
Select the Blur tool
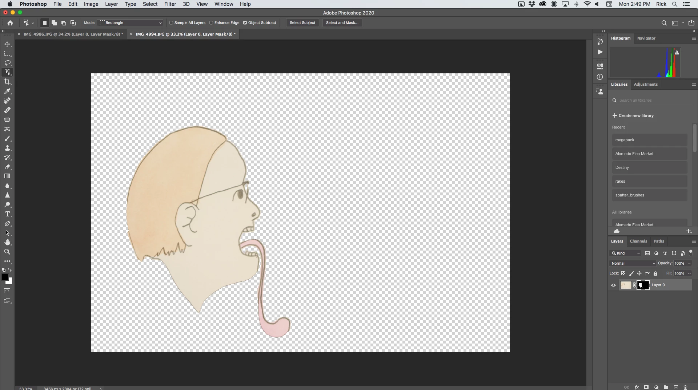tap(7, 186)
